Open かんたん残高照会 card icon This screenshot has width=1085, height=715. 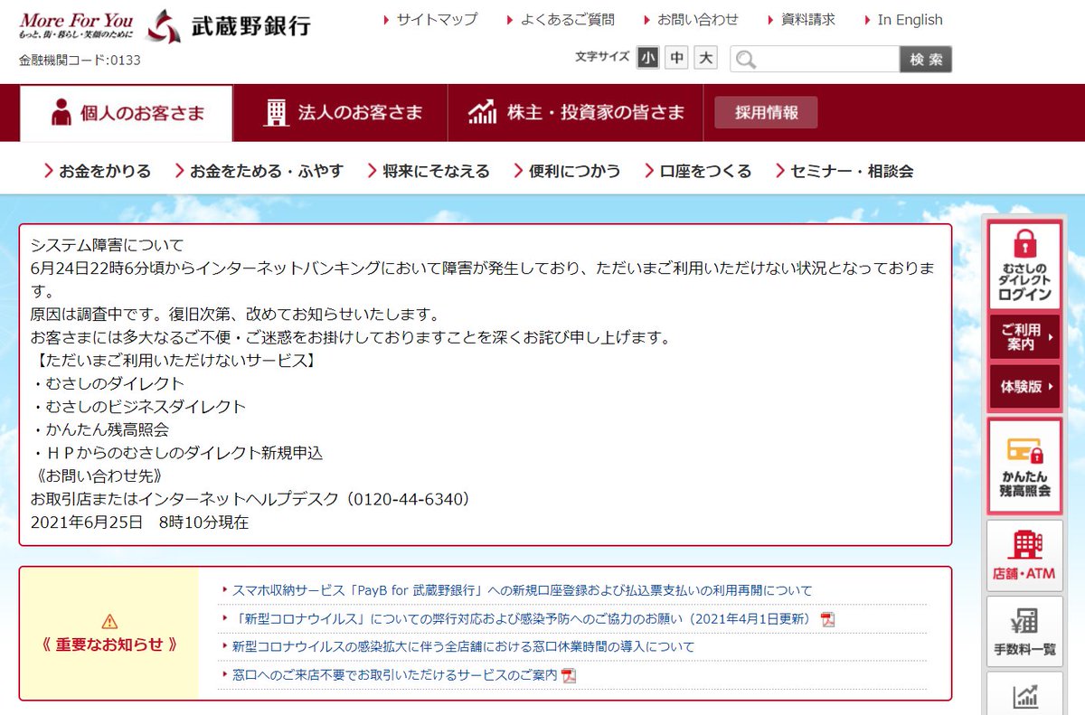(1024, 449)
